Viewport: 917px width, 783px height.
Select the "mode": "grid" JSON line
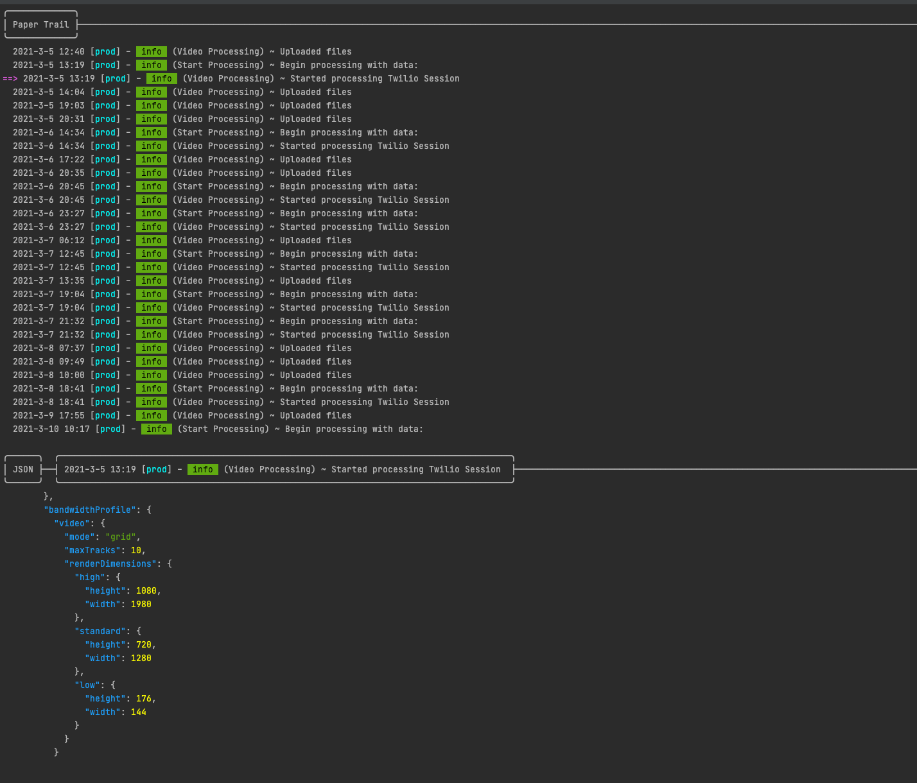(x=102, y=537)
